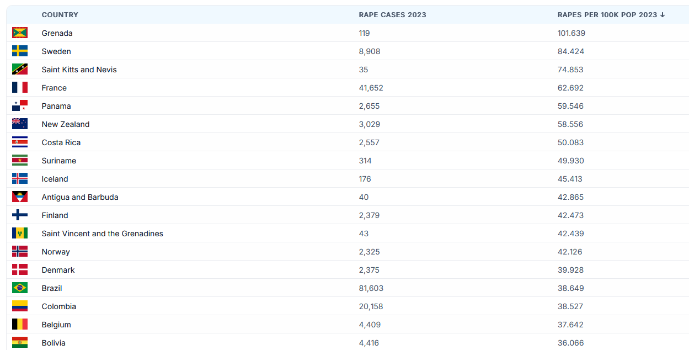Open the Sweden country name
The image size is (689, 350).
point(56,51)
